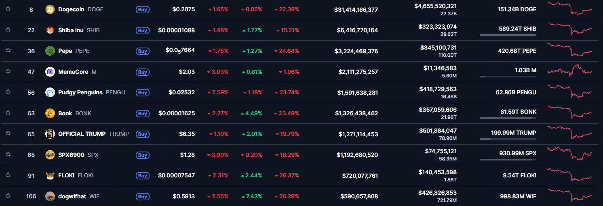Click the Dogecoin coin logo icon
This screenshot has height=206, width=603.
pos(50,9)
